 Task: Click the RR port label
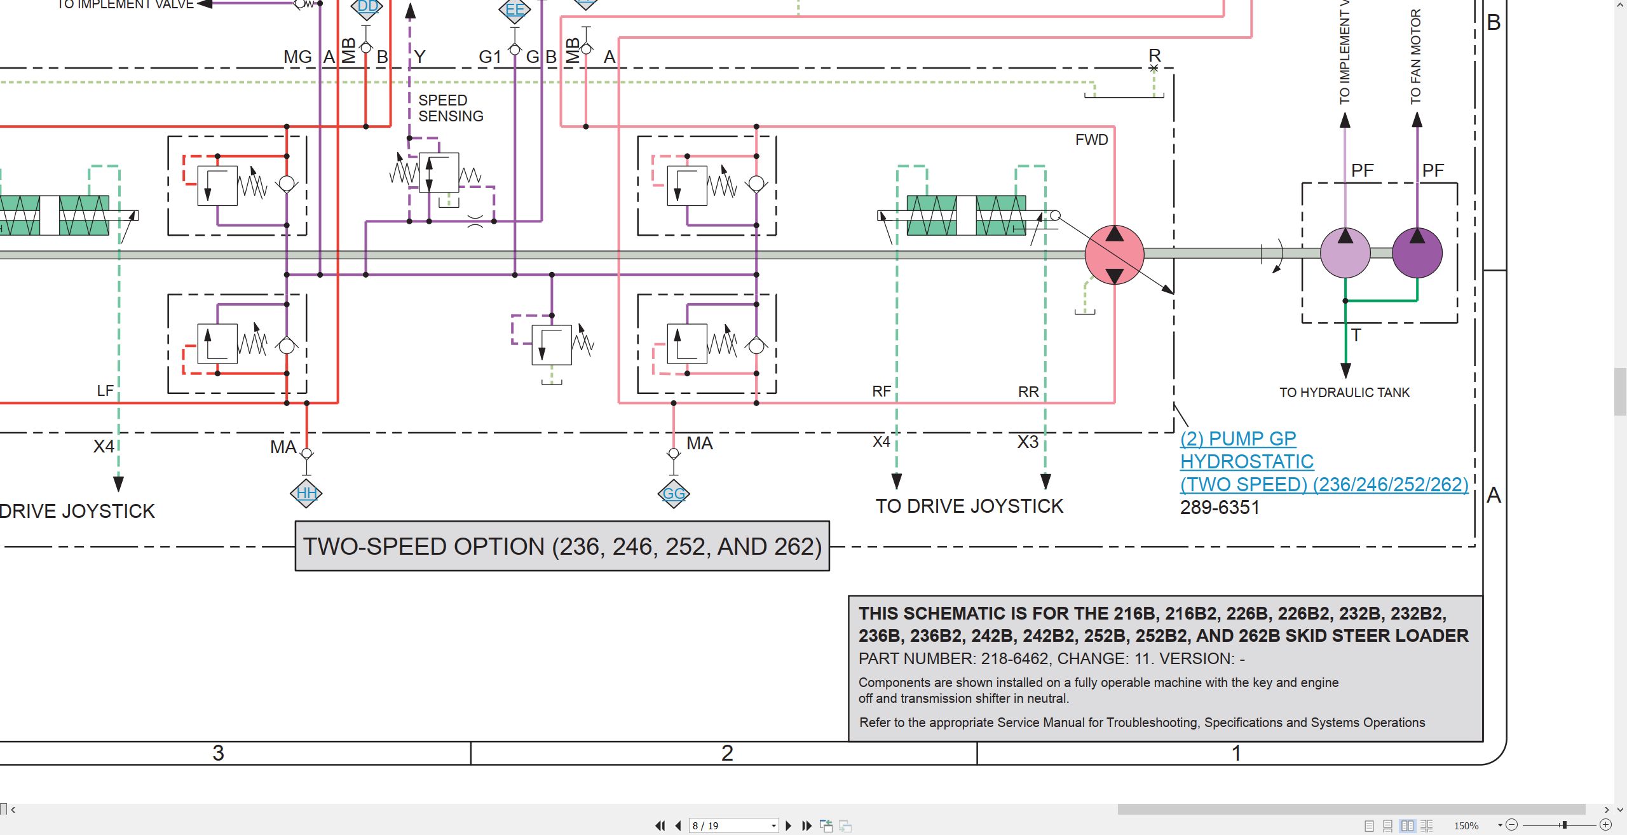[1028, 392]
